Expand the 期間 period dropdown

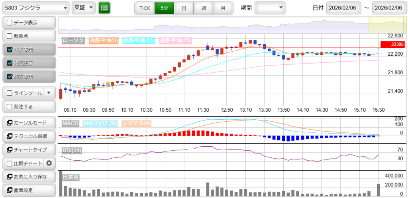(270, 8)
